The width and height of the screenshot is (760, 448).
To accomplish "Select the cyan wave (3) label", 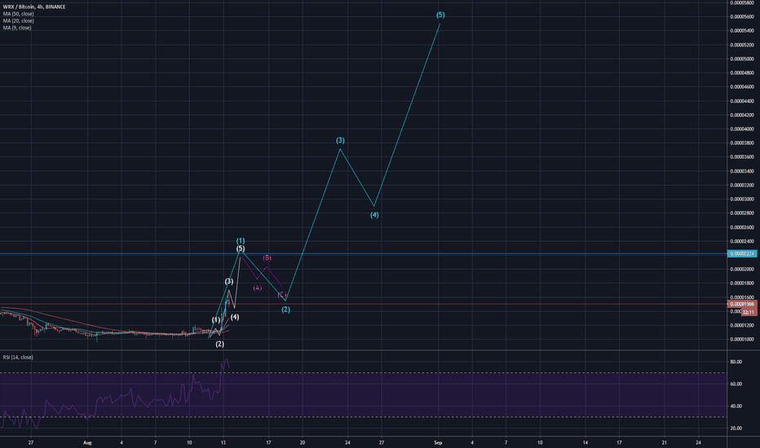I will point(340,140).
